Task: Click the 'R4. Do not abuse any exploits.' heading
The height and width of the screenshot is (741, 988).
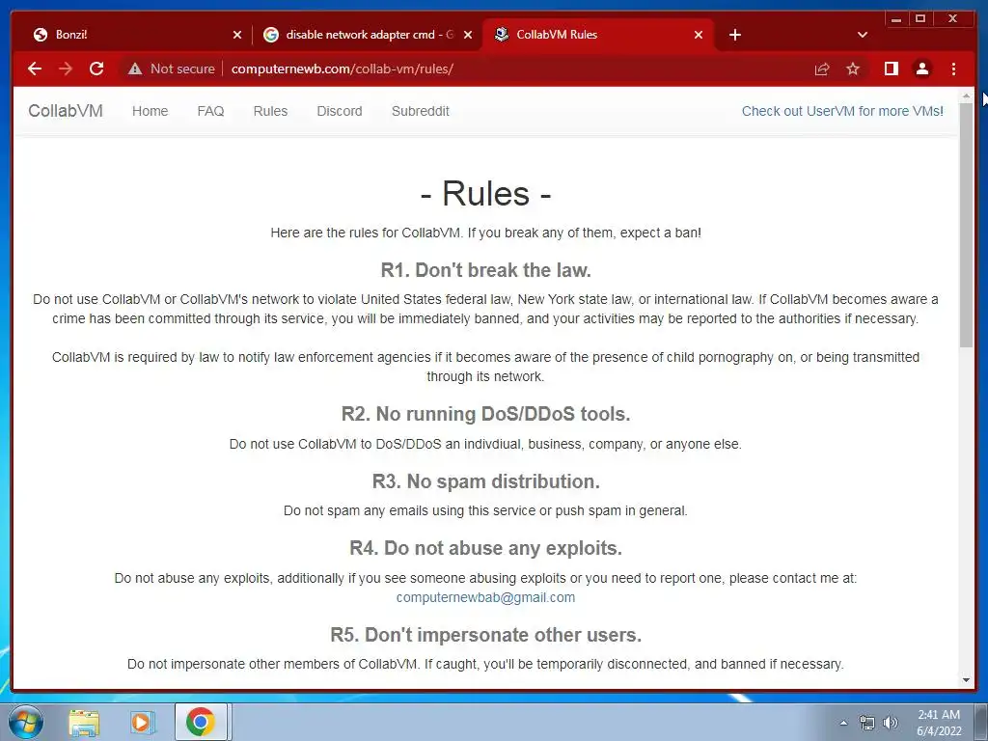Action: [486, 548]
